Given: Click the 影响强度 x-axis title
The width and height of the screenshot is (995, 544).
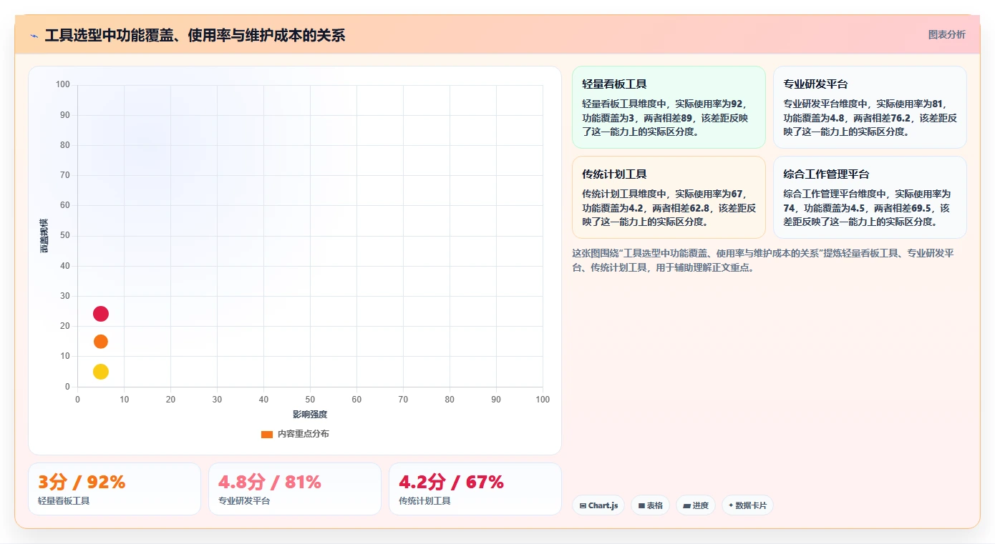Looking at the screenshot, I should tap(310, 415).
